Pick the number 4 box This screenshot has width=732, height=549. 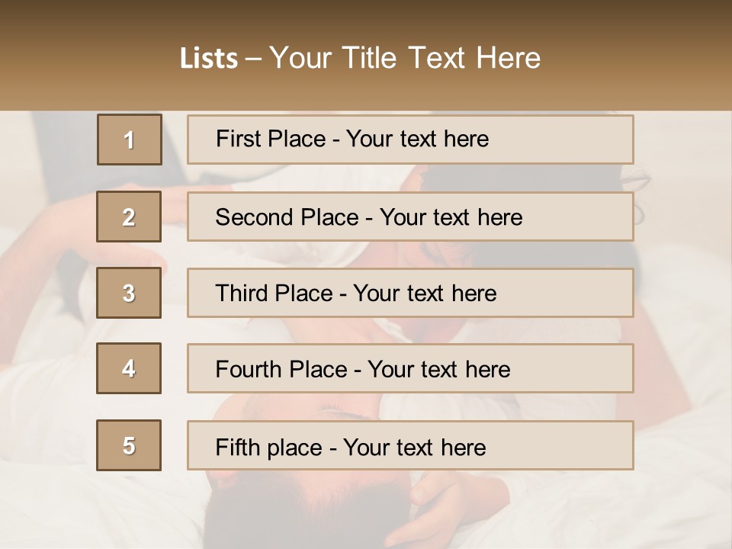click(x=129, y=368)
